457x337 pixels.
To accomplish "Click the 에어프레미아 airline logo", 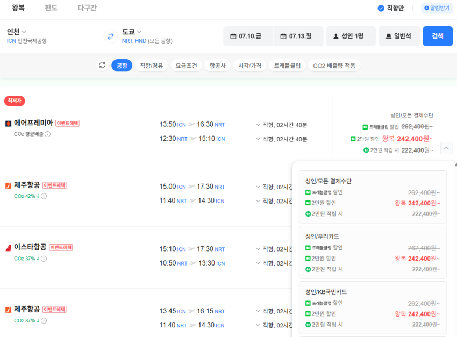I will (x=9, y=124).
